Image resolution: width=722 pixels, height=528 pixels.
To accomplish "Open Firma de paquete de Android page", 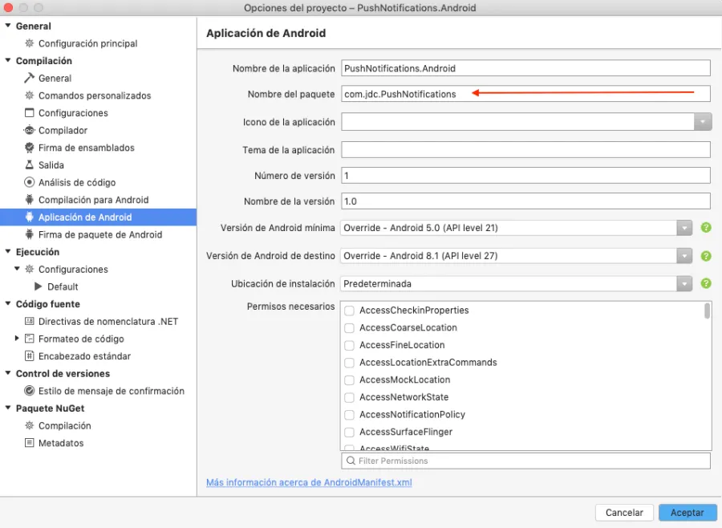I will pos(100,234).
